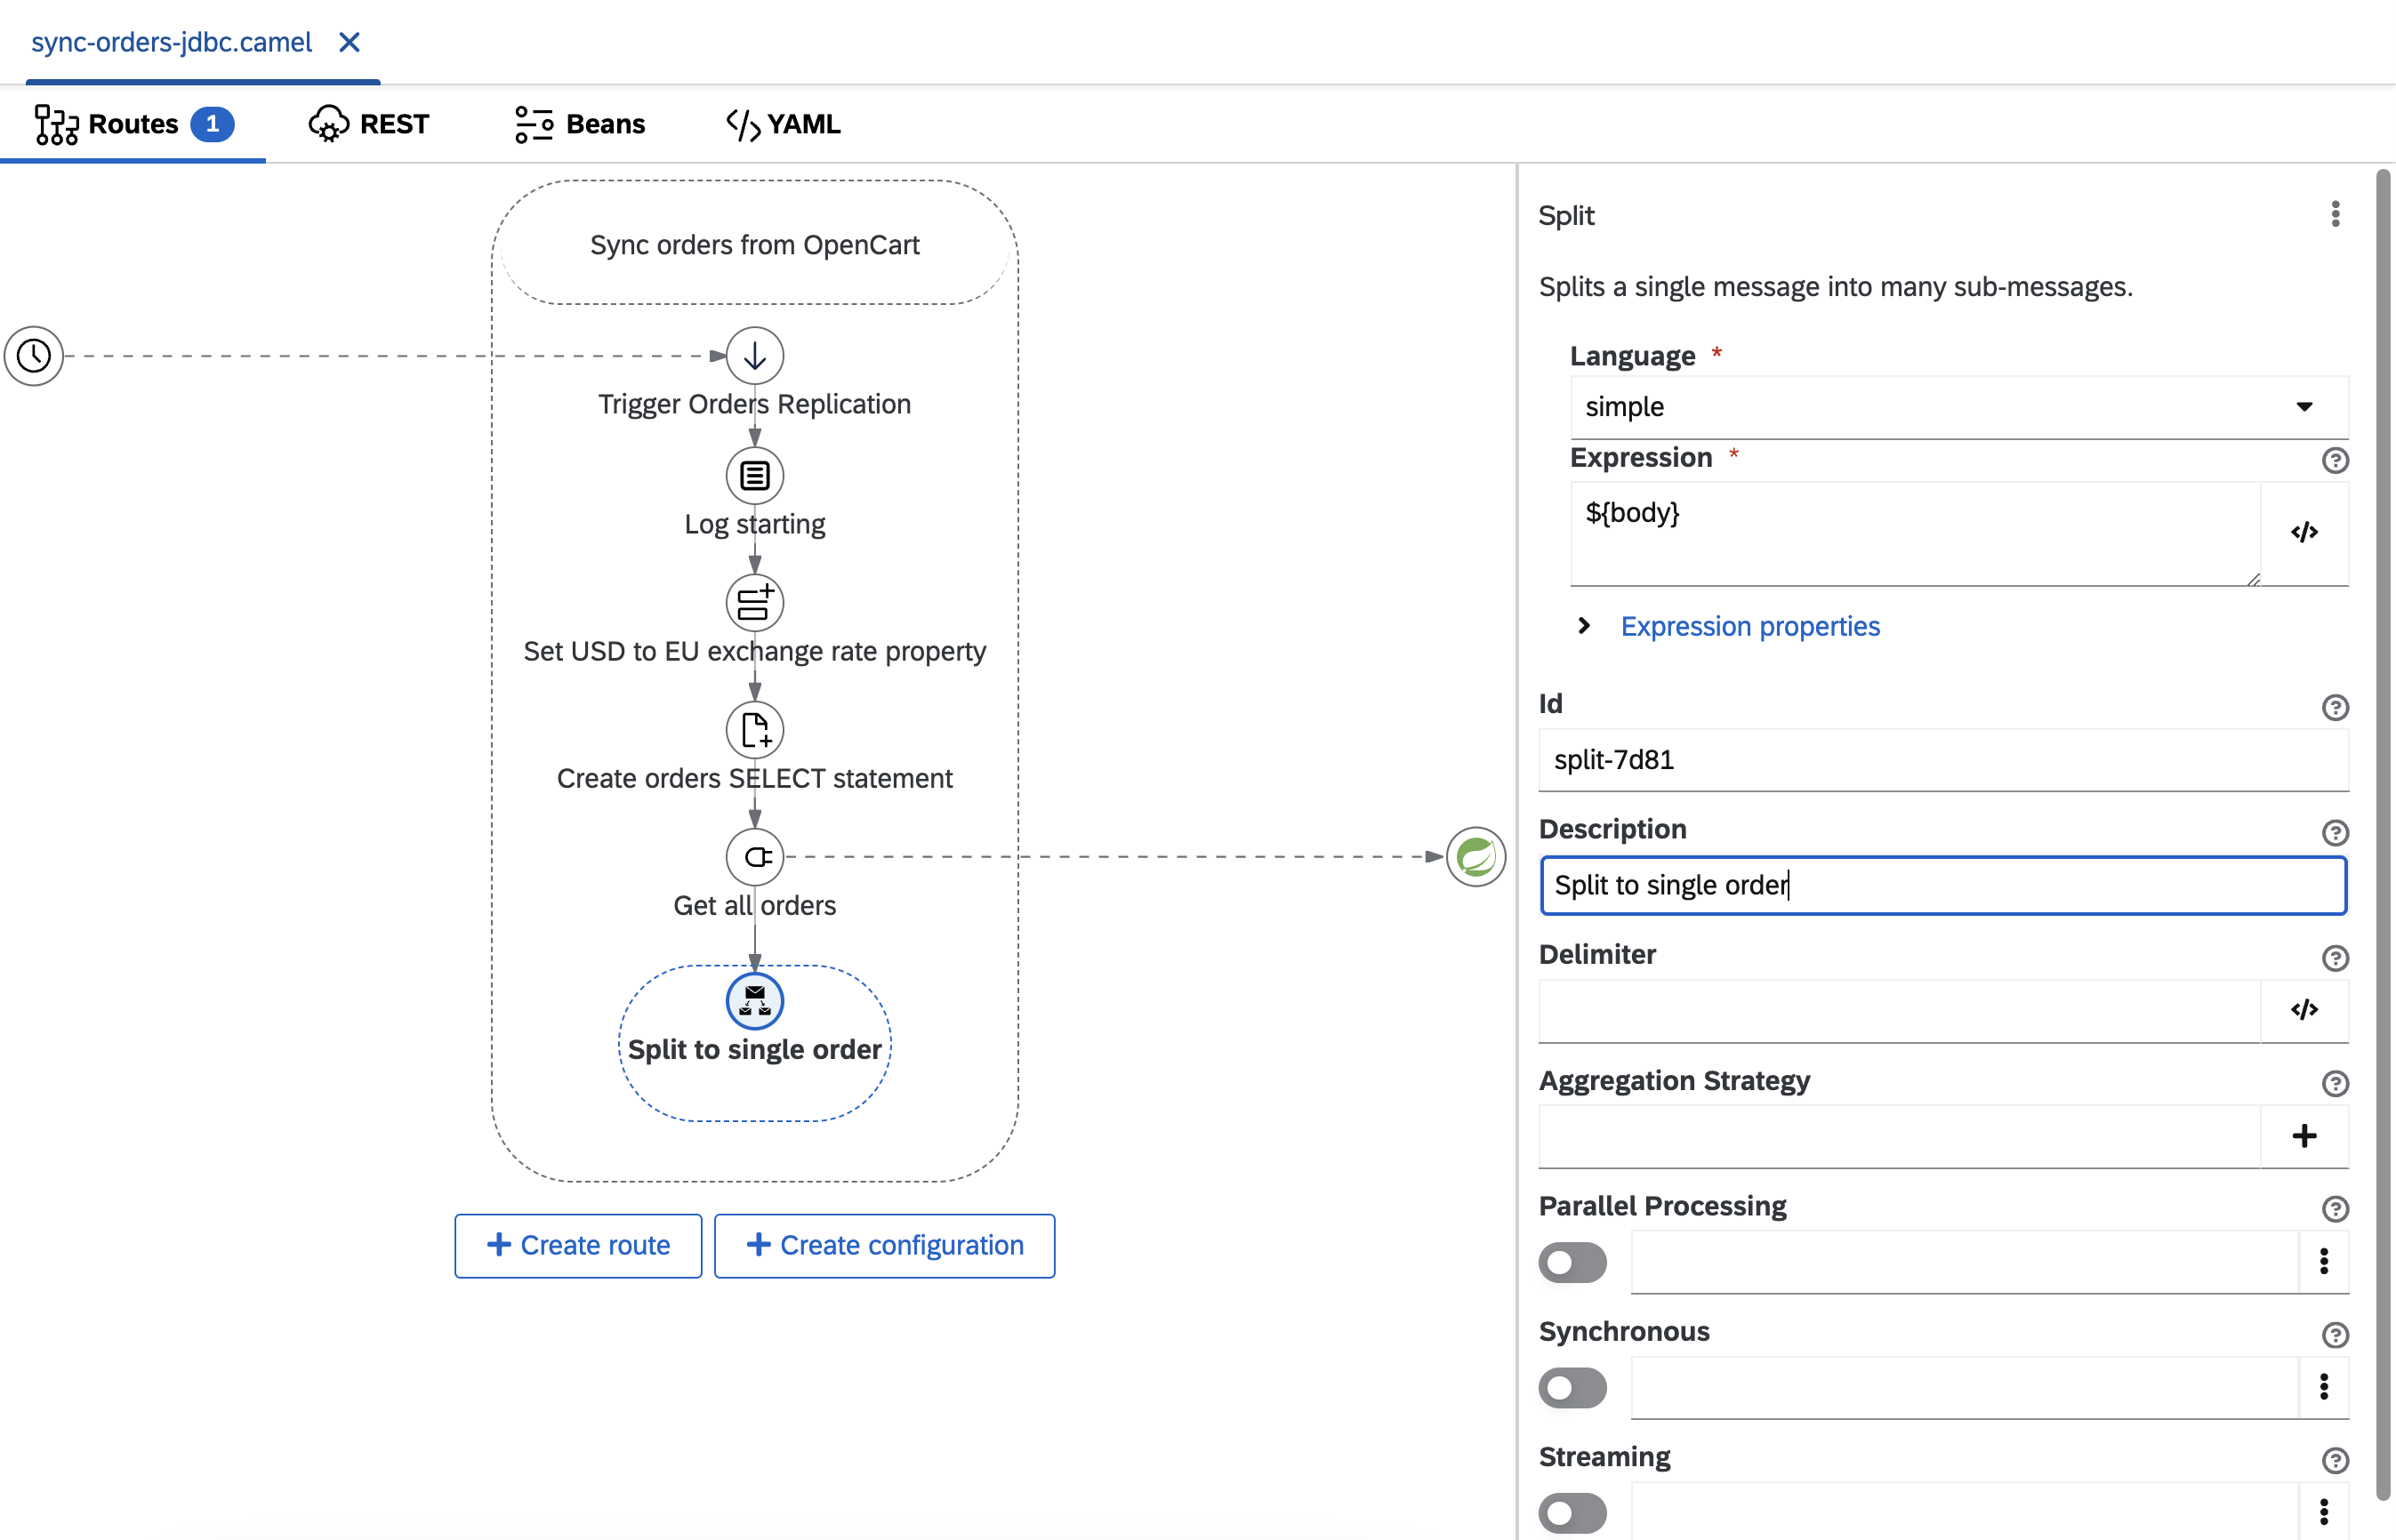Click the Synchronous text field
Screen dimensions: 2396x1540
1964,1386
